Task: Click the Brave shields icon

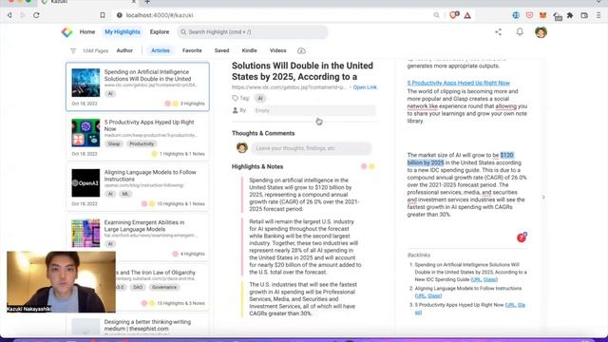Action: 453,15
